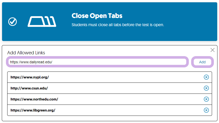219x123 pixels.
Task: Click the 'Students must close all tabs' description
Action: click(118, 25)
